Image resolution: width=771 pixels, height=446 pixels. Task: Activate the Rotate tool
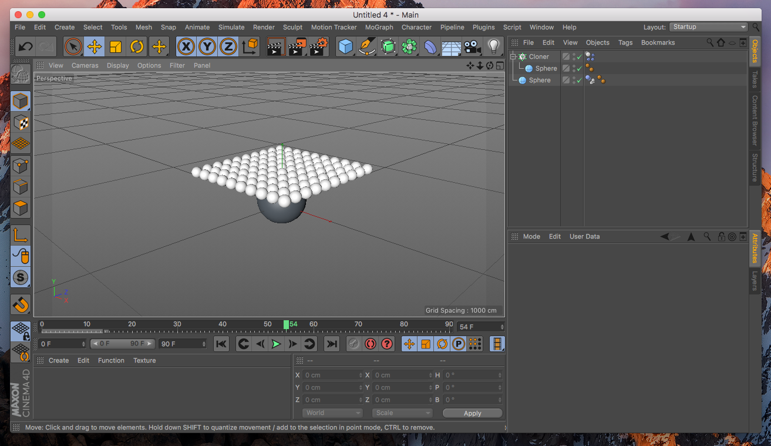pyautogui.click(x=137, y=46)
